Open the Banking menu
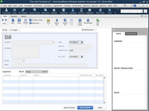Viewport: 149px width, 111px height. tap(87, 6)
